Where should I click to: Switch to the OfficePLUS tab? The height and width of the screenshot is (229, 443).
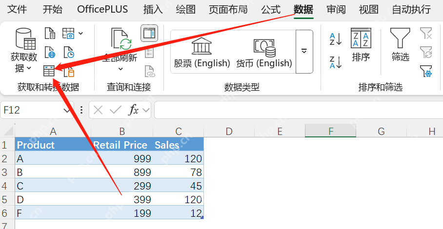[102, 9]
